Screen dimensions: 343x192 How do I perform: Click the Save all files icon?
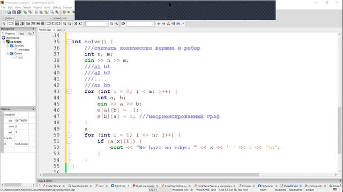pyautogui.click(x=19, y=12)
